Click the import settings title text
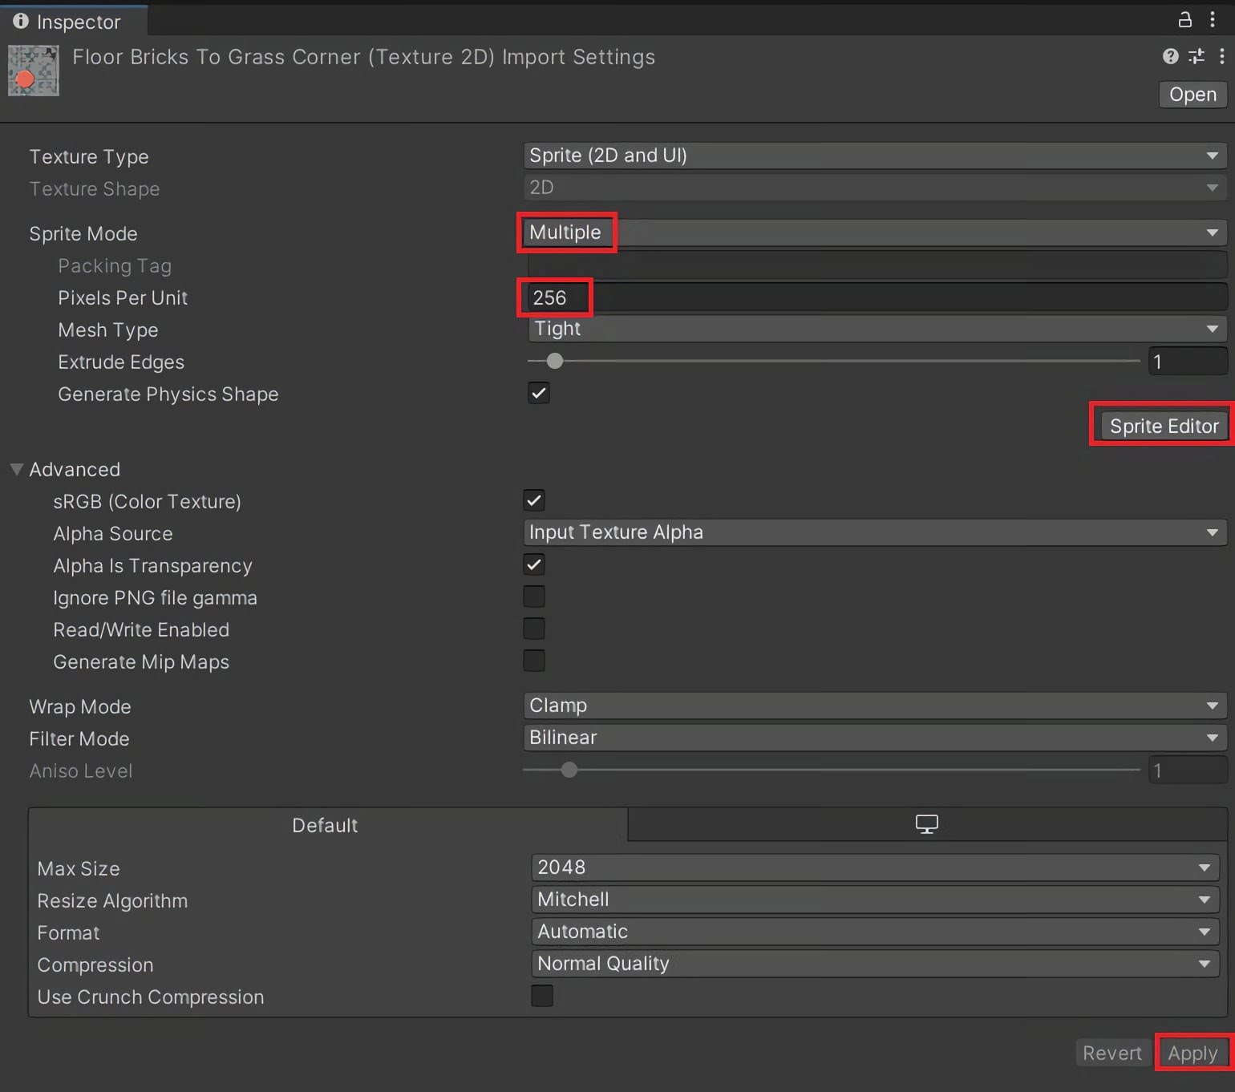This screenshot has width=1235, height=1092. [x=363, y=57]
